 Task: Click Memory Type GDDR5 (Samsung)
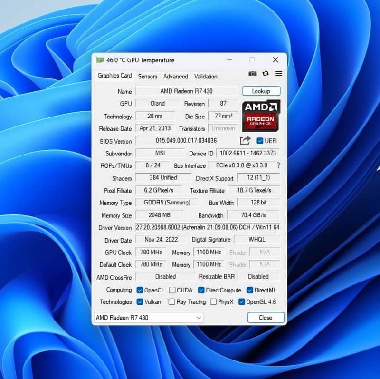(167, 203)
